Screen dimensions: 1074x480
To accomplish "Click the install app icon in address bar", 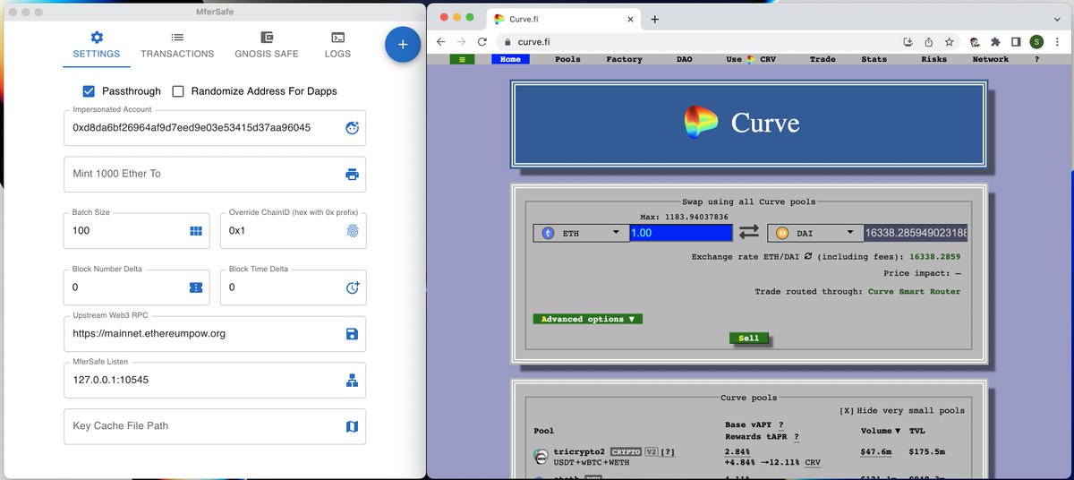I will [x=908, y=41].
